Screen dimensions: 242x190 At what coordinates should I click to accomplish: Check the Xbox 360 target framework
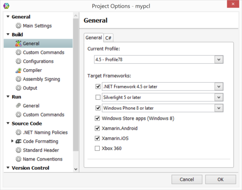pos(97,148)
